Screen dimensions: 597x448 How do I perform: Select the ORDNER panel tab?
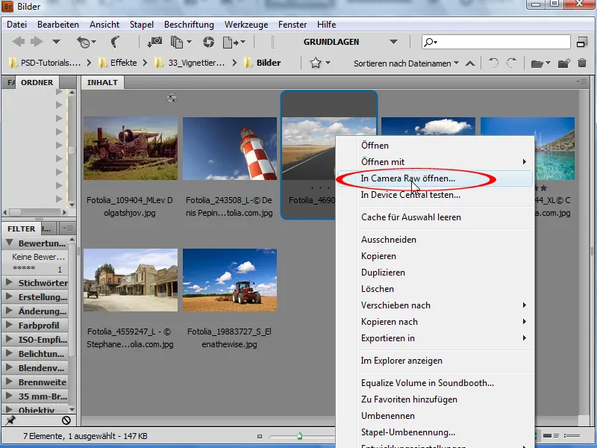[x=37, y=82]
